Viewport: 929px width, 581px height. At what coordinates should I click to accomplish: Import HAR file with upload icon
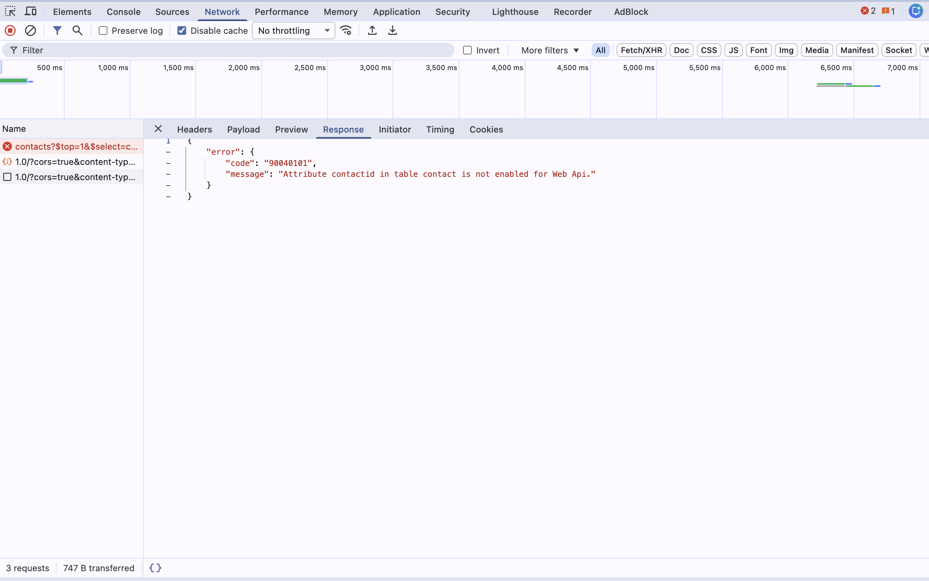click(x=372, y=31)
